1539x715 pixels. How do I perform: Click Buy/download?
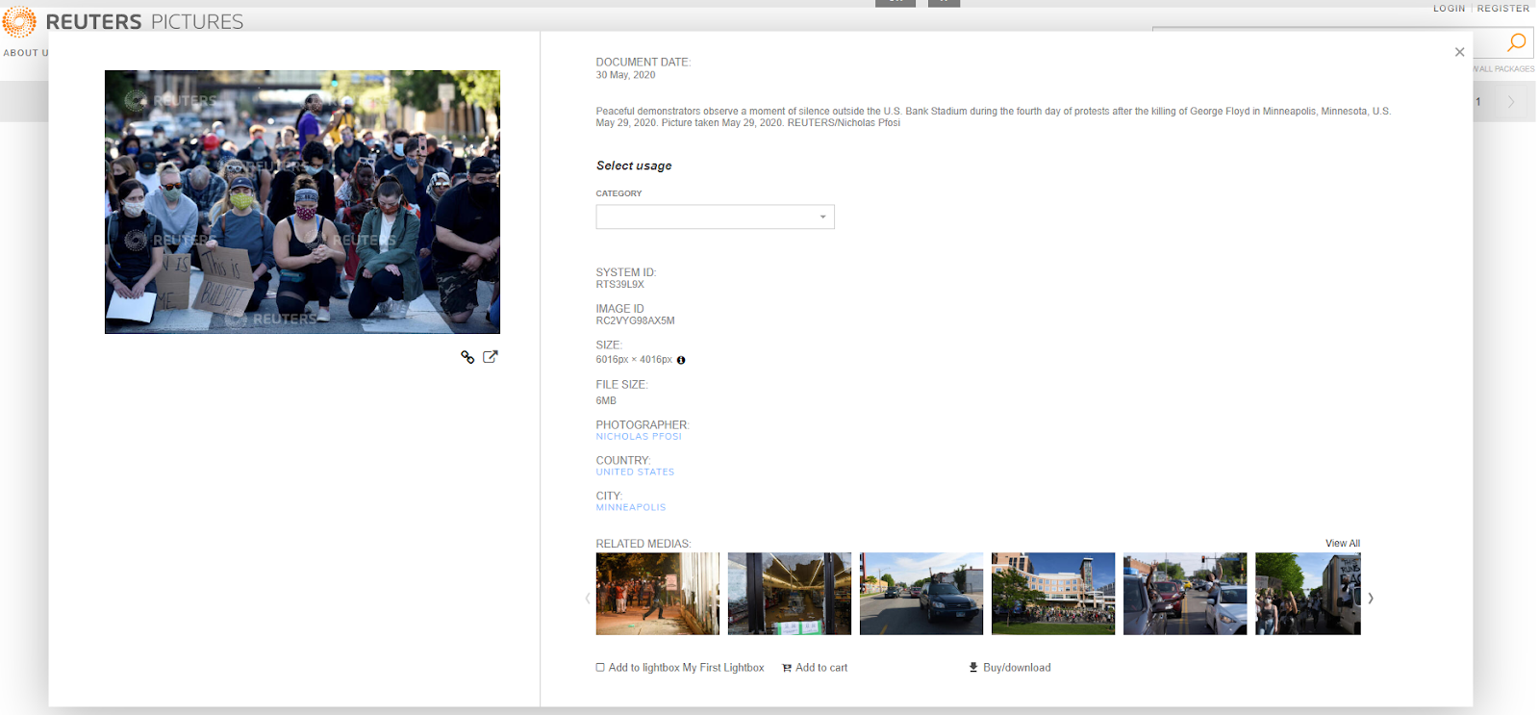click(1017, 668)
